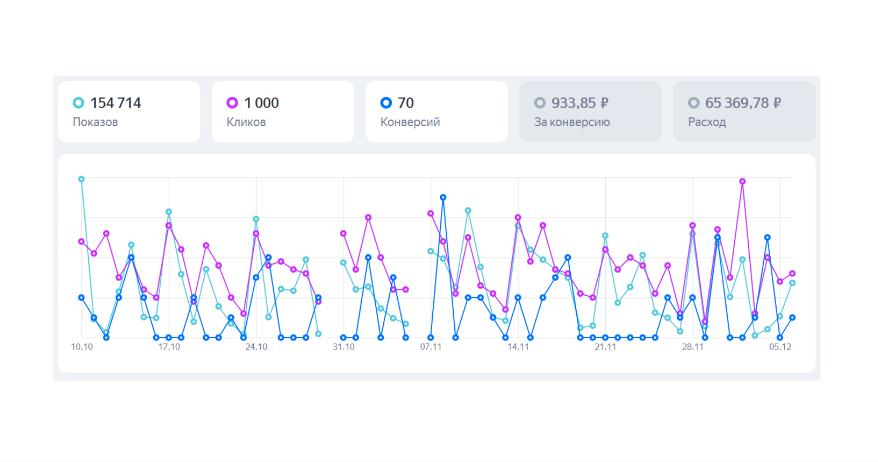Click the 28.11 date label on axis
This screenshot has height=462, width=878.
693,347
